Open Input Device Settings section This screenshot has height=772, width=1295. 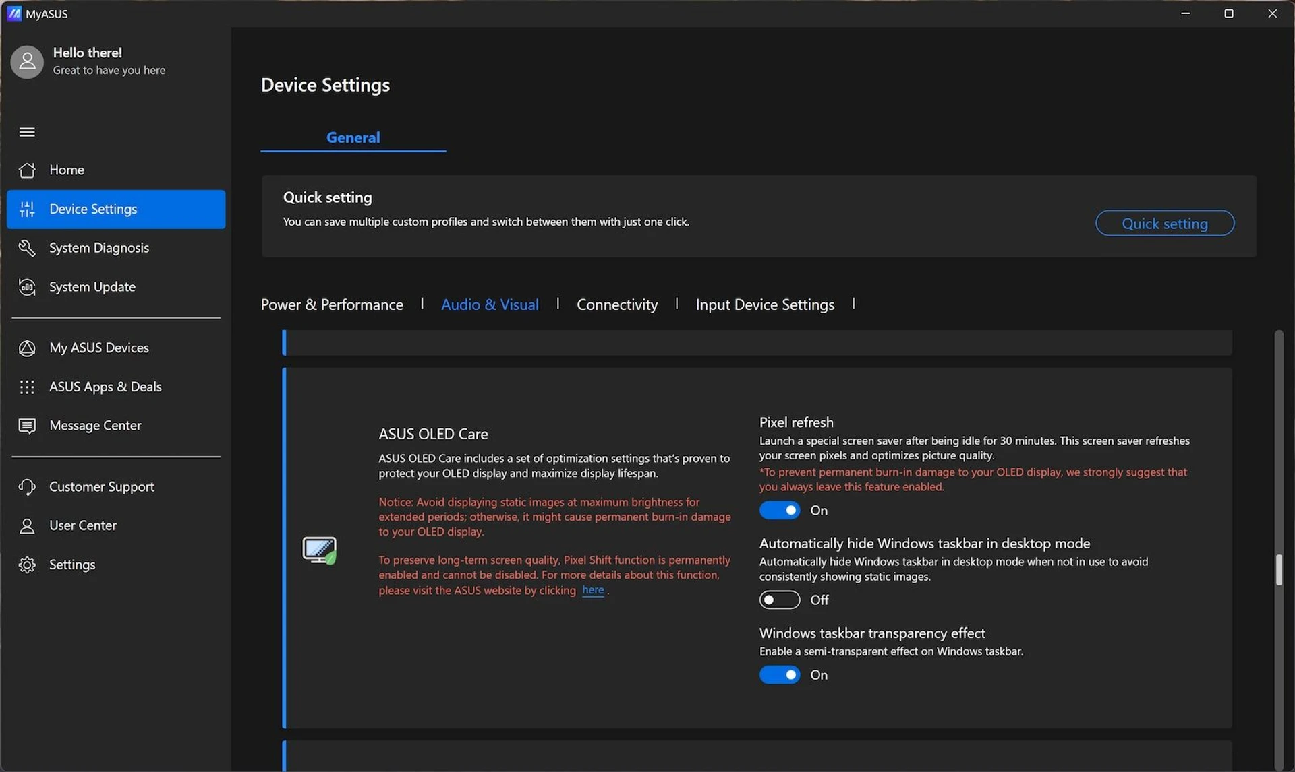pos(765,304)
